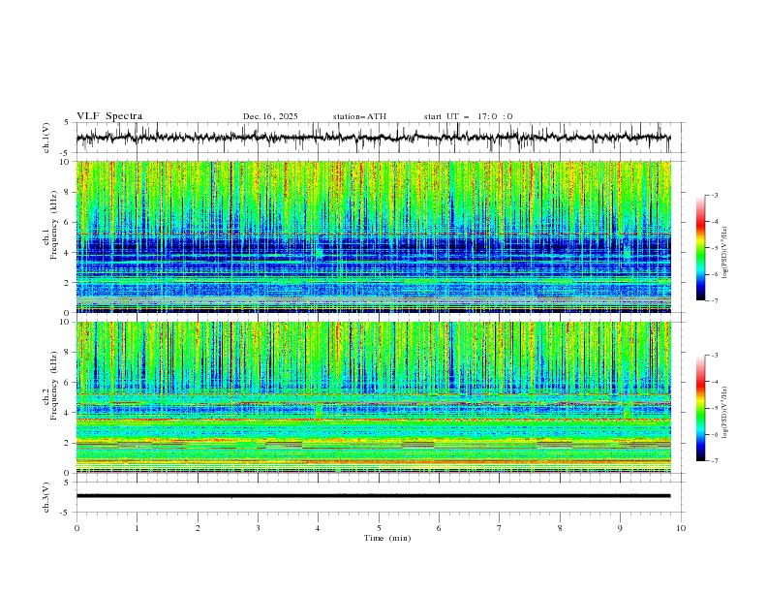The image size is (767, 593).
Task: Click the ch.3 flat voltage trace
Action: tap(378, 495)
